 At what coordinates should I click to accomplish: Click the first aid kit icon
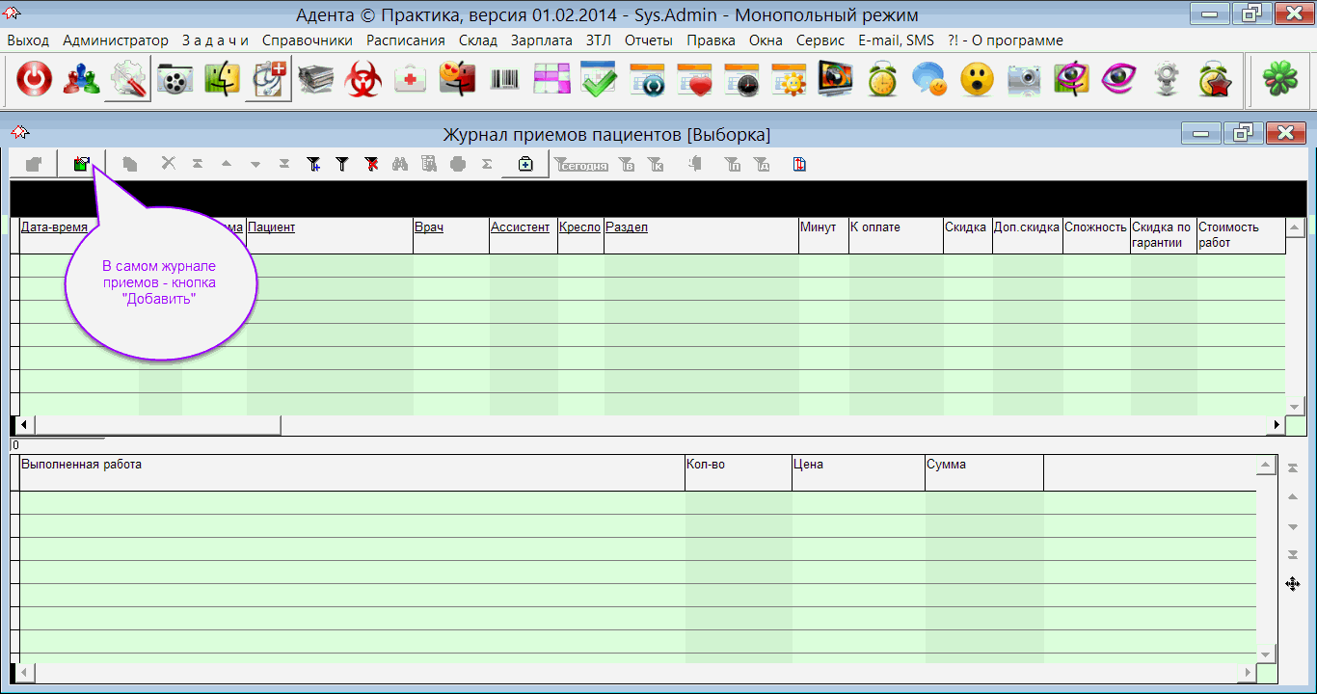[411, 81]
